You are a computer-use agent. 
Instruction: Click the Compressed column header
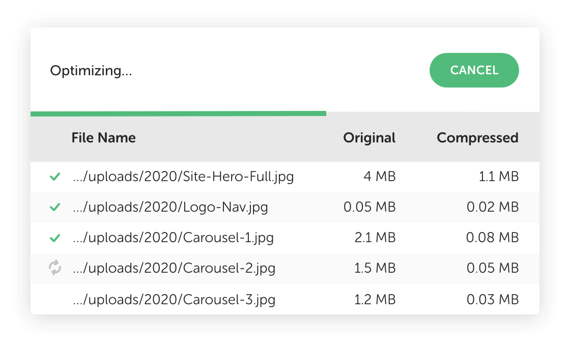pyautogui.click(x=477, y=138)
